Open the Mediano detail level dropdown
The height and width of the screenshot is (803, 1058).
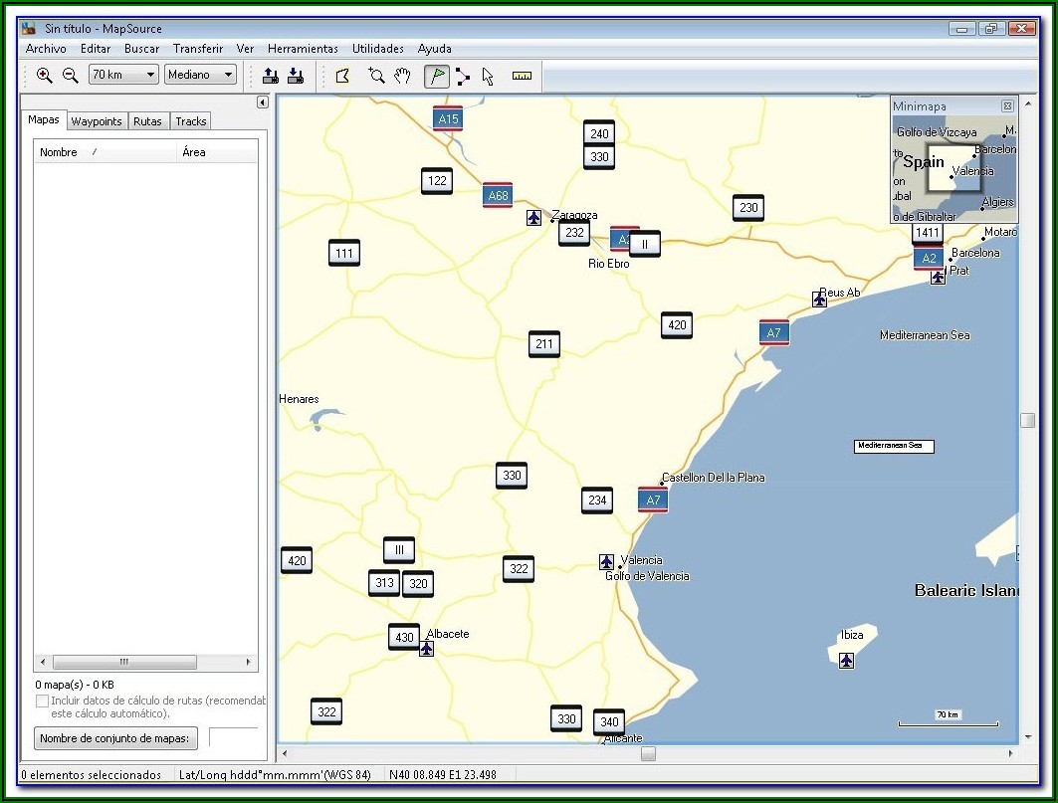[x=228, y=75]
